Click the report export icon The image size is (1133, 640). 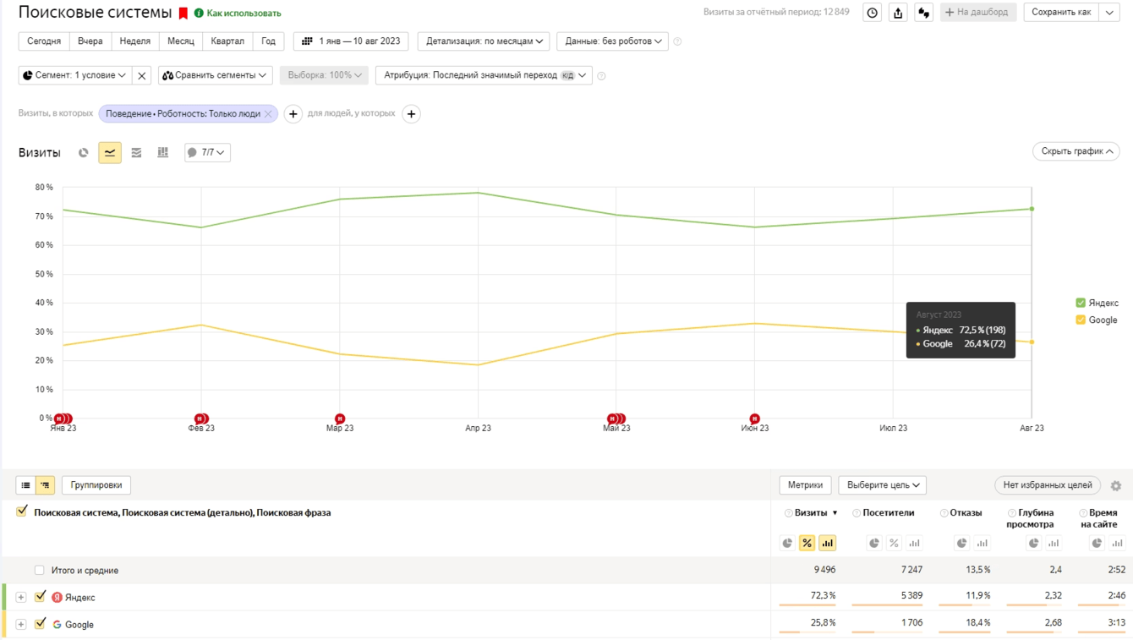(x=898, y=13)
